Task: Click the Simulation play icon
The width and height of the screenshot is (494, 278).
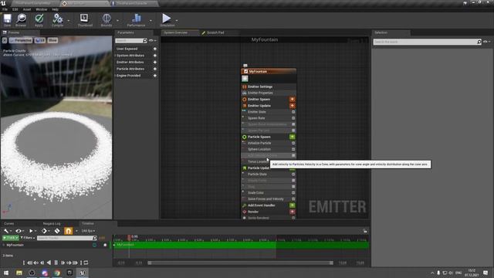Action: [167, 19]
